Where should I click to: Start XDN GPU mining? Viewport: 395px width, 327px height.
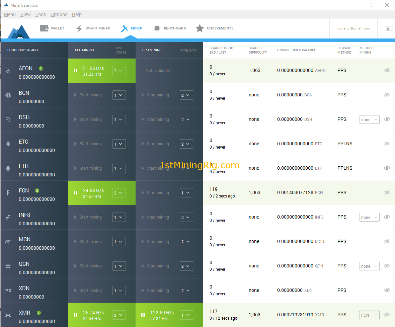tap(155, 291)
